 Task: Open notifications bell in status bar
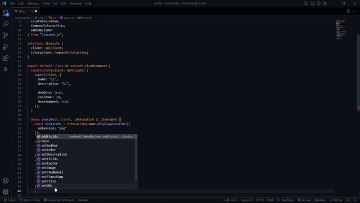click(355, 200)
